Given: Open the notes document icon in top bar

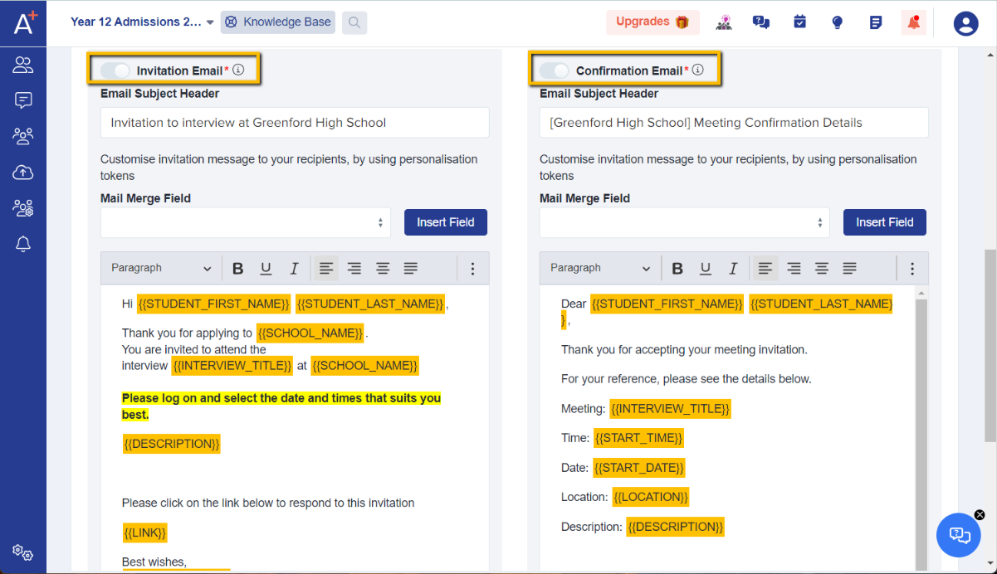Looking at the screenshot, I should point(876,22).
